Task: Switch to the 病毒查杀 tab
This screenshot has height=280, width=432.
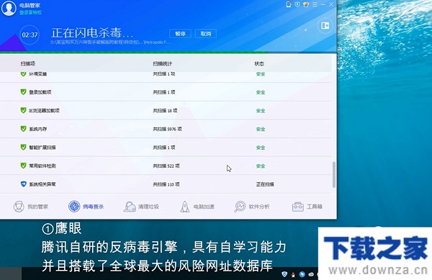Action: [86, 207]
